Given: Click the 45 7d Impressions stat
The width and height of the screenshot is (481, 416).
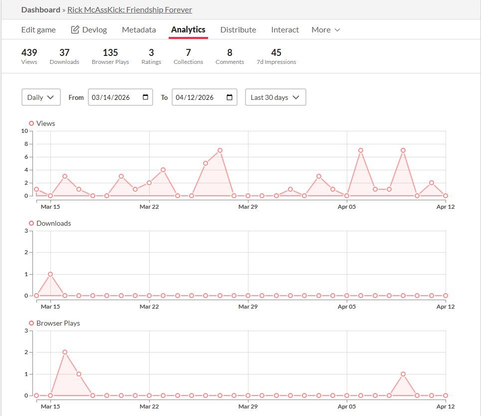Looking at the screenshot, I should tap(276, 55).
